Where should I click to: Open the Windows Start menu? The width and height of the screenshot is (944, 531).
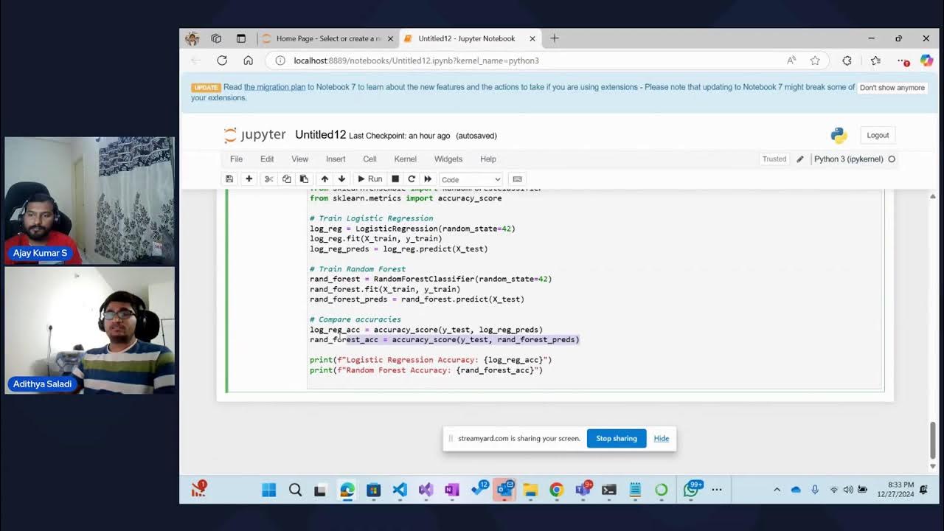click(x=269, y=490)
